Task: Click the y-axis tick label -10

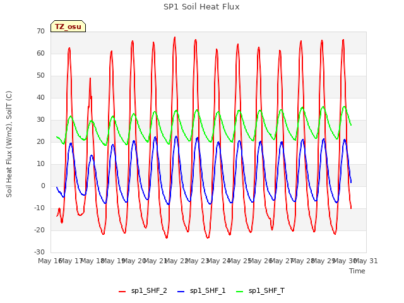Action: [40, 208]
